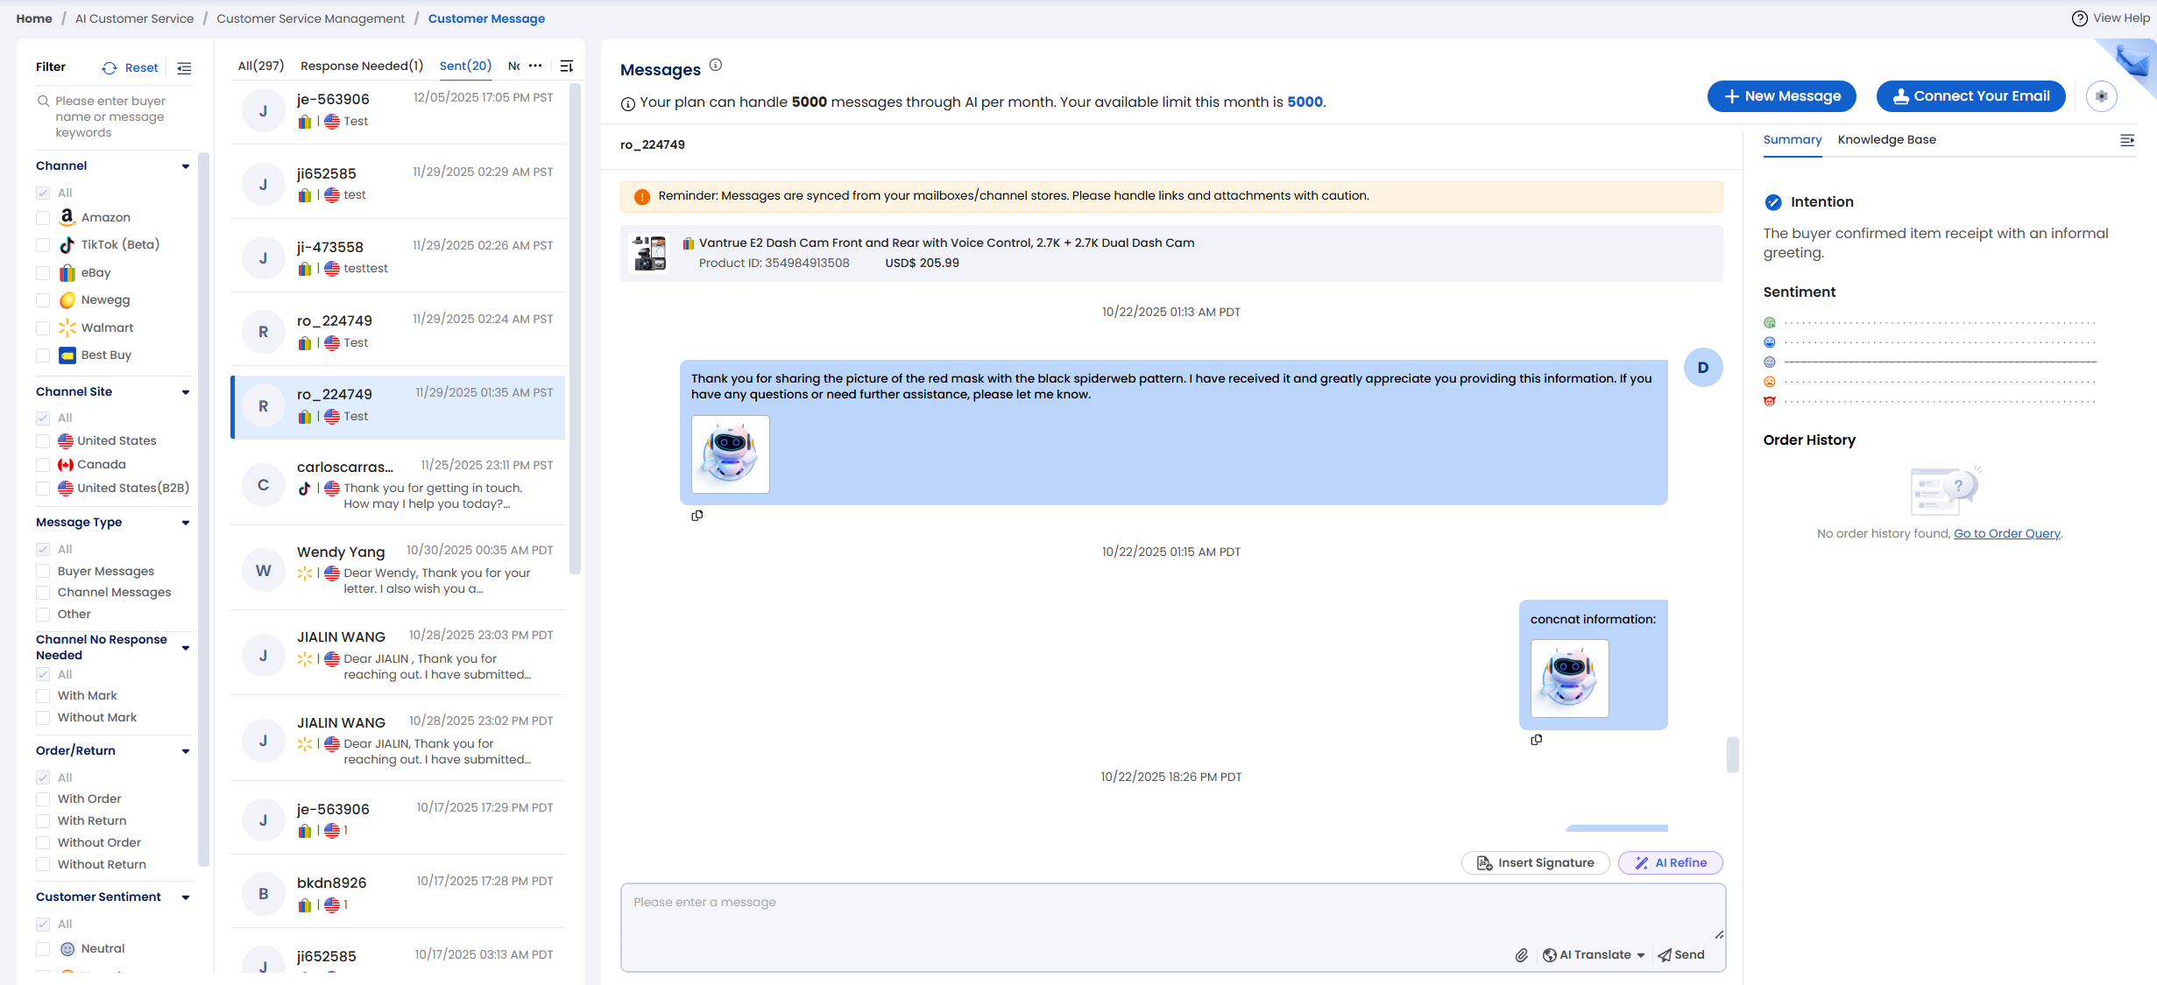The image size is (2157, 985).
Task: Click the Messages info icon
Action: 716,65
